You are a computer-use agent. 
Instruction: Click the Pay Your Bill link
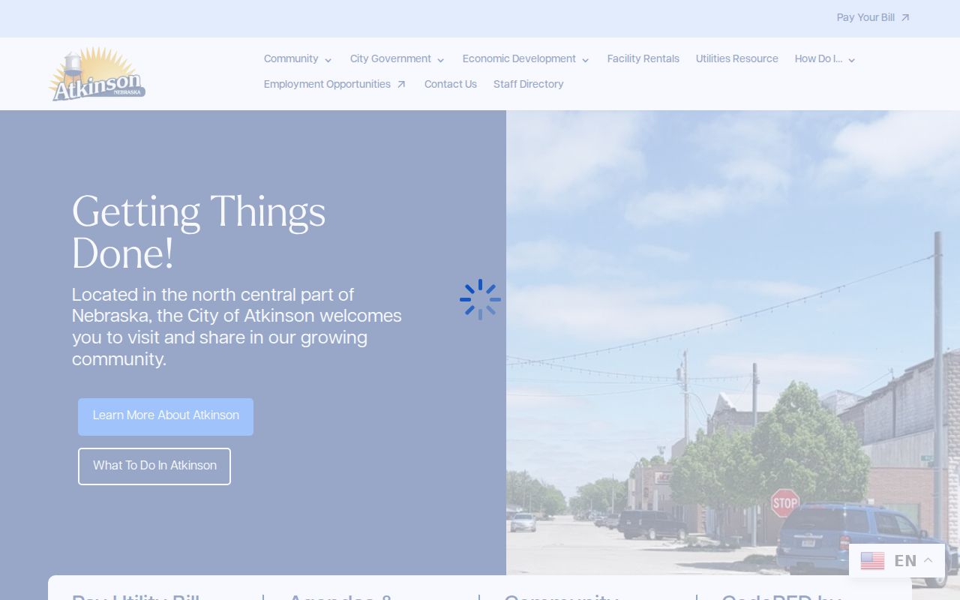(865, 17)
